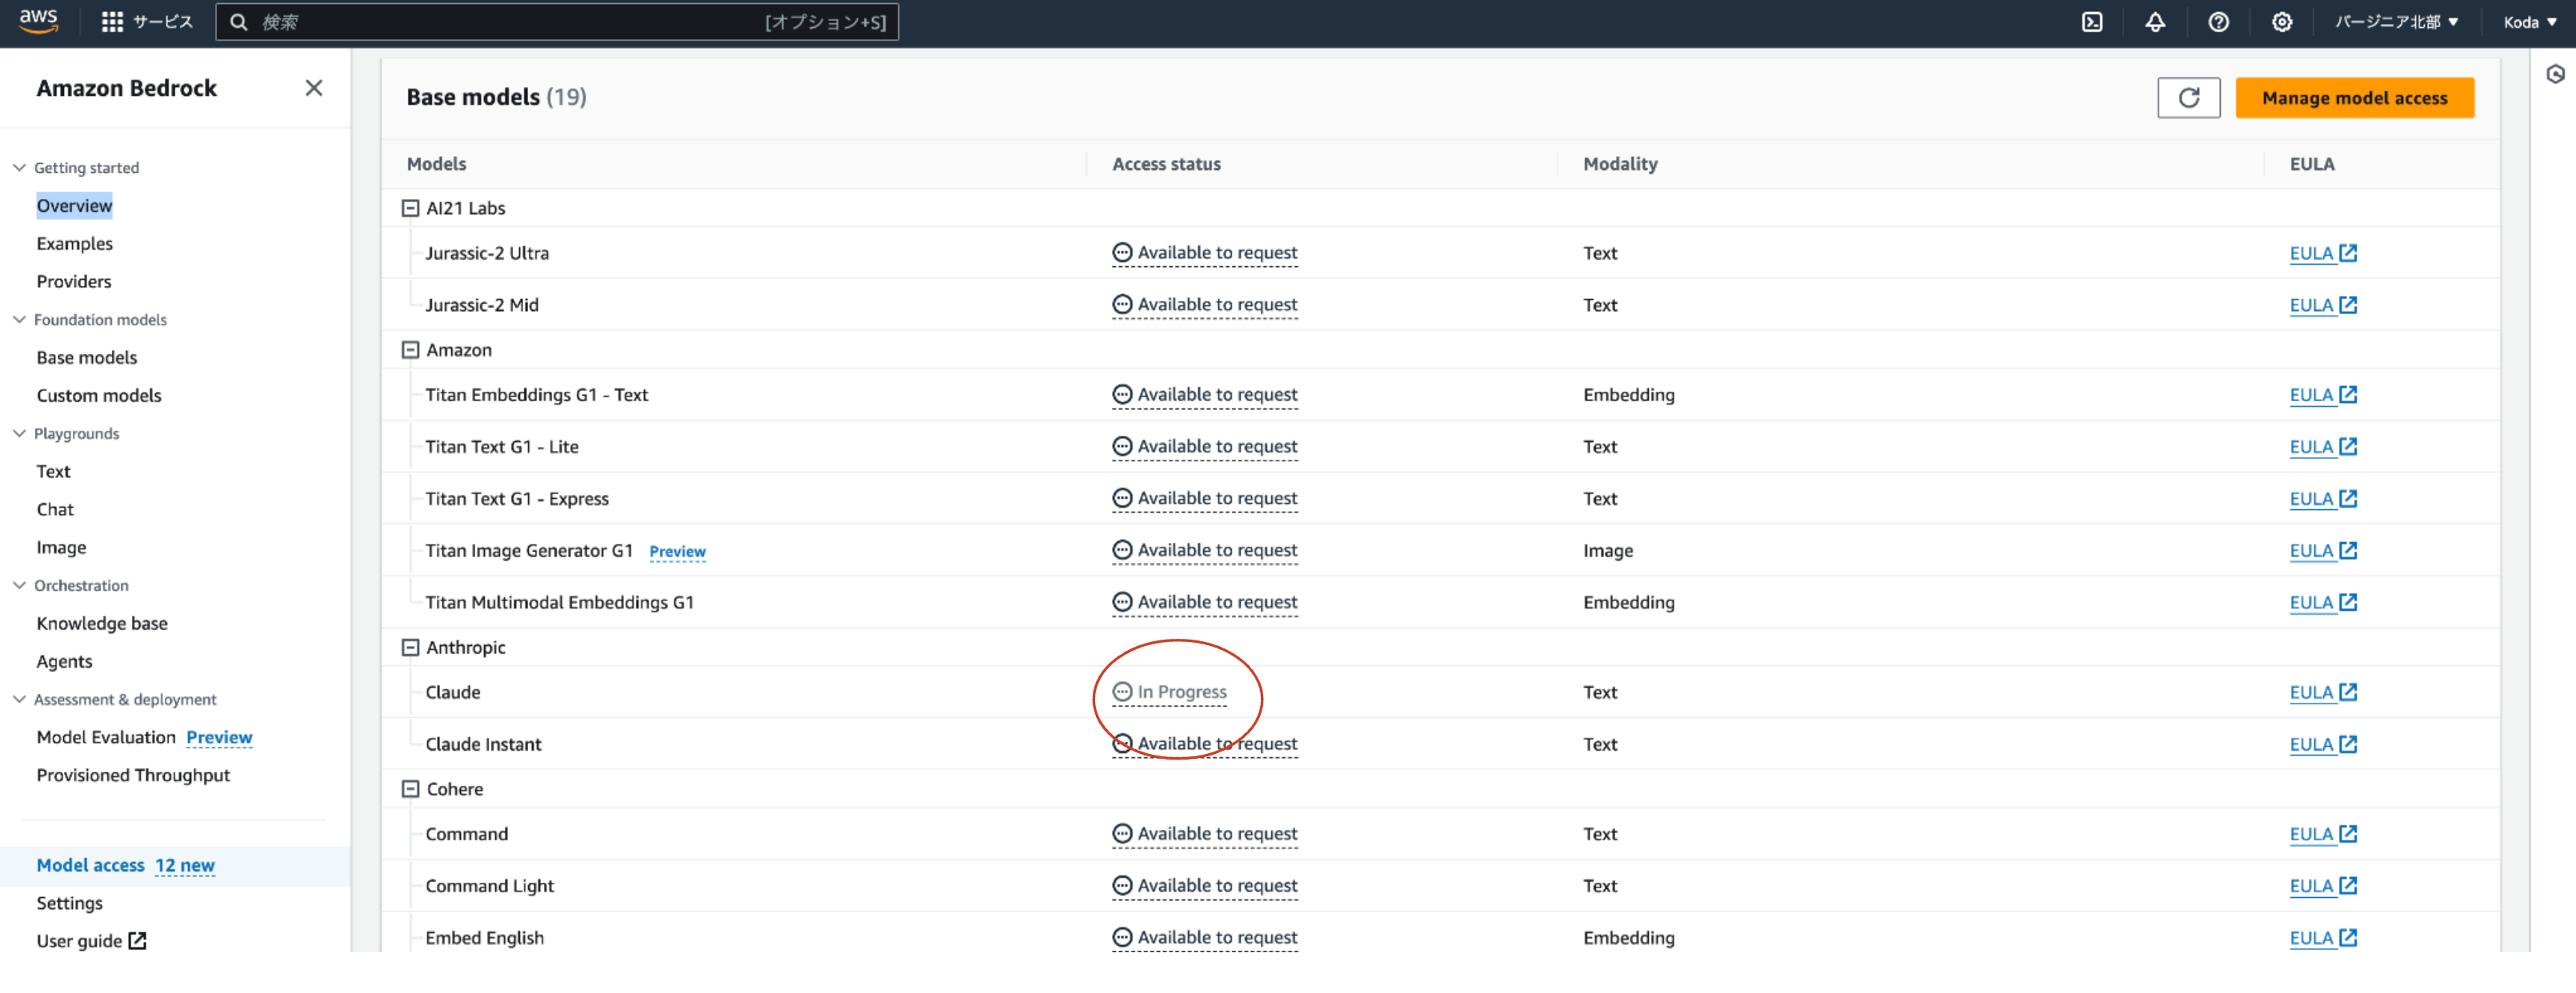Go to Model access in sidebar
Screen dimensions: 2576x993
[91, 865]
